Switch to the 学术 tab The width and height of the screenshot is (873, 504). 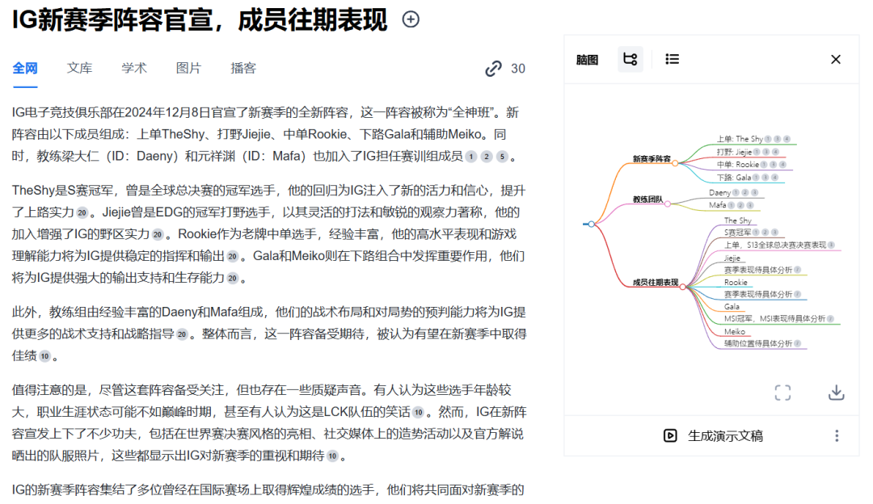(x=134, y=69)
